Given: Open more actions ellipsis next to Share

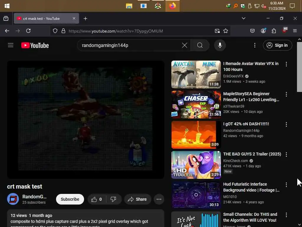Looking at the screenshot, I should [159, 199].
